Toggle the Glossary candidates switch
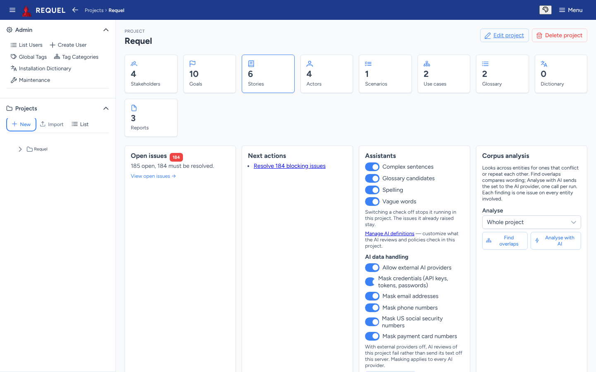Image resolution: width=596 pixels, height=372 pixels. 372,179
